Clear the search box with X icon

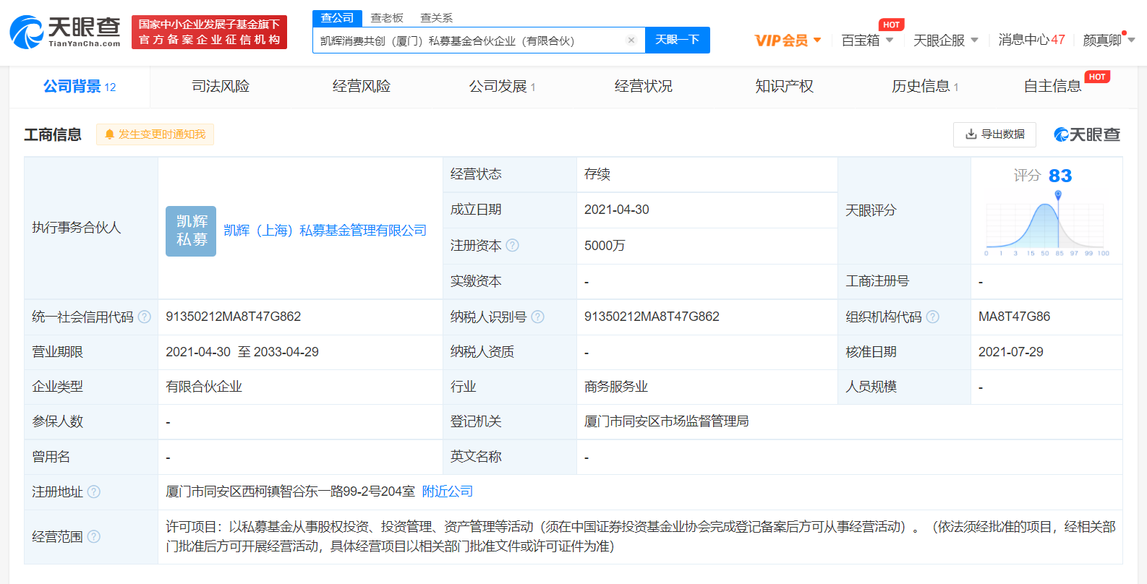pos(631,40)
